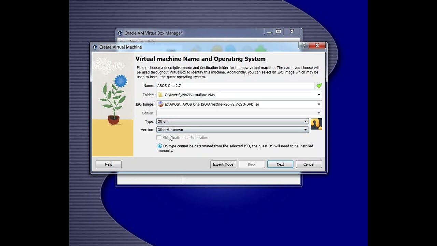Click the OS type cannot be determined message
Screen dimensions: 437x246
(x=235, y=148)
